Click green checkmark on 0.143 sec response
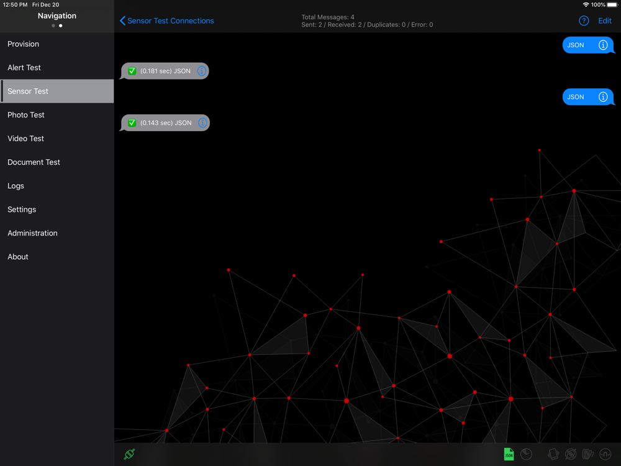Viewport: 621px width, 466px height. 132,123
